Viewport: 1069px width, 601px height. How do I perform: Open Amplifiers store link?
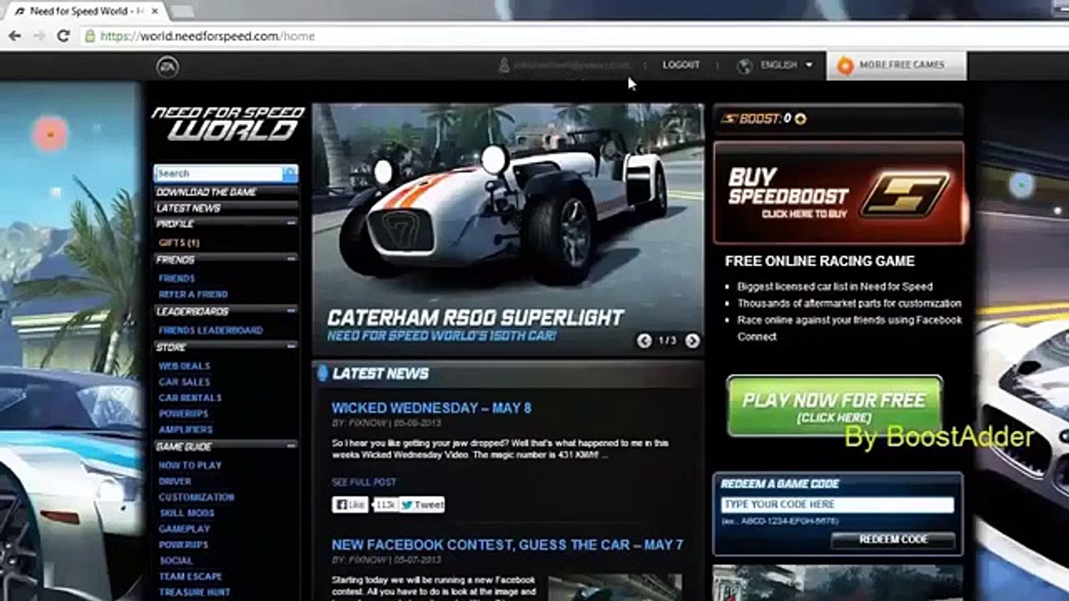[185, 430]
